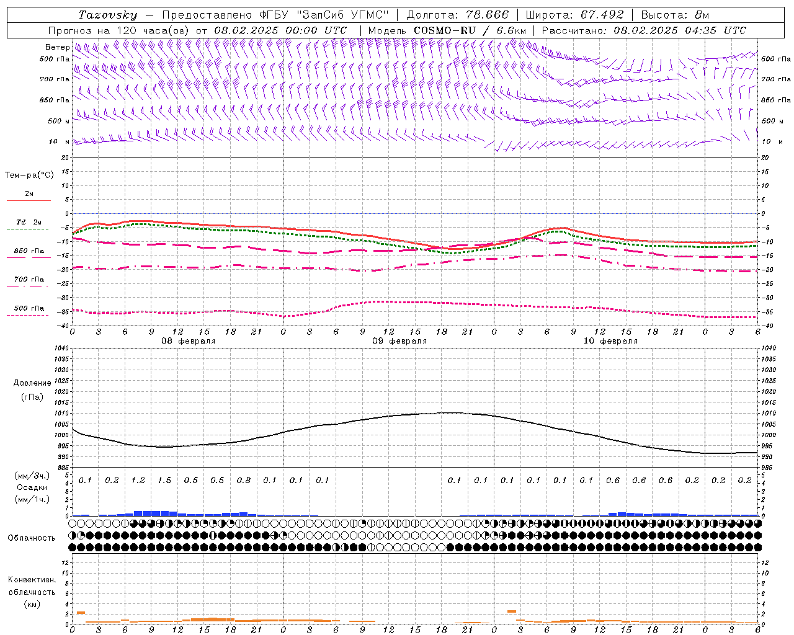Image resolution: width=794 pixels, height=635 pixels.
Task: Click the longitude value Долгота: 78.666
Action: coord(457,15)
